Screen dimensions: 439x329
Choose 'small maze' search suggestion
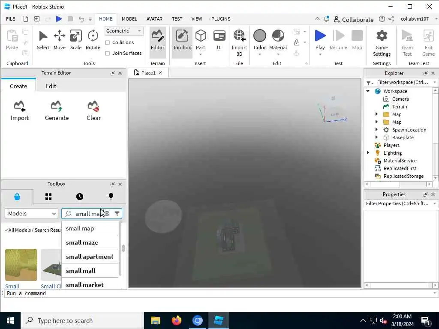click(90, 242)
